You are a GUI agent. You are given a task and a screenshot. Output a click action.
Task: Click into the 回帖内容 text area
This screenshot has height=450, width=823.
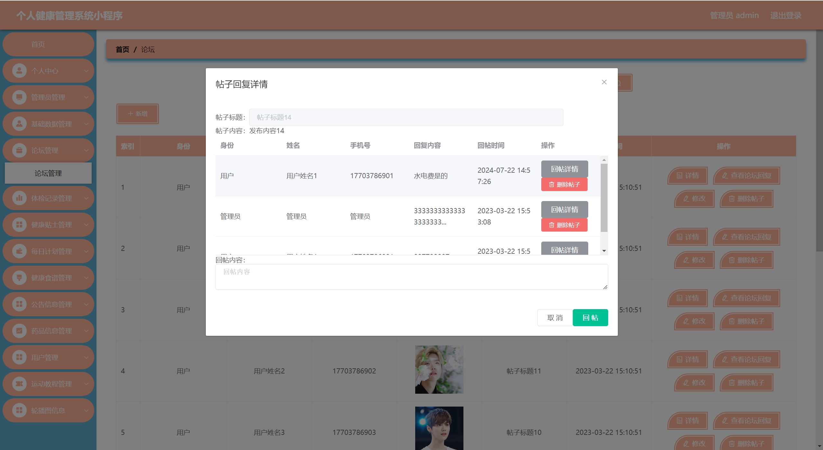click(411, 277)
